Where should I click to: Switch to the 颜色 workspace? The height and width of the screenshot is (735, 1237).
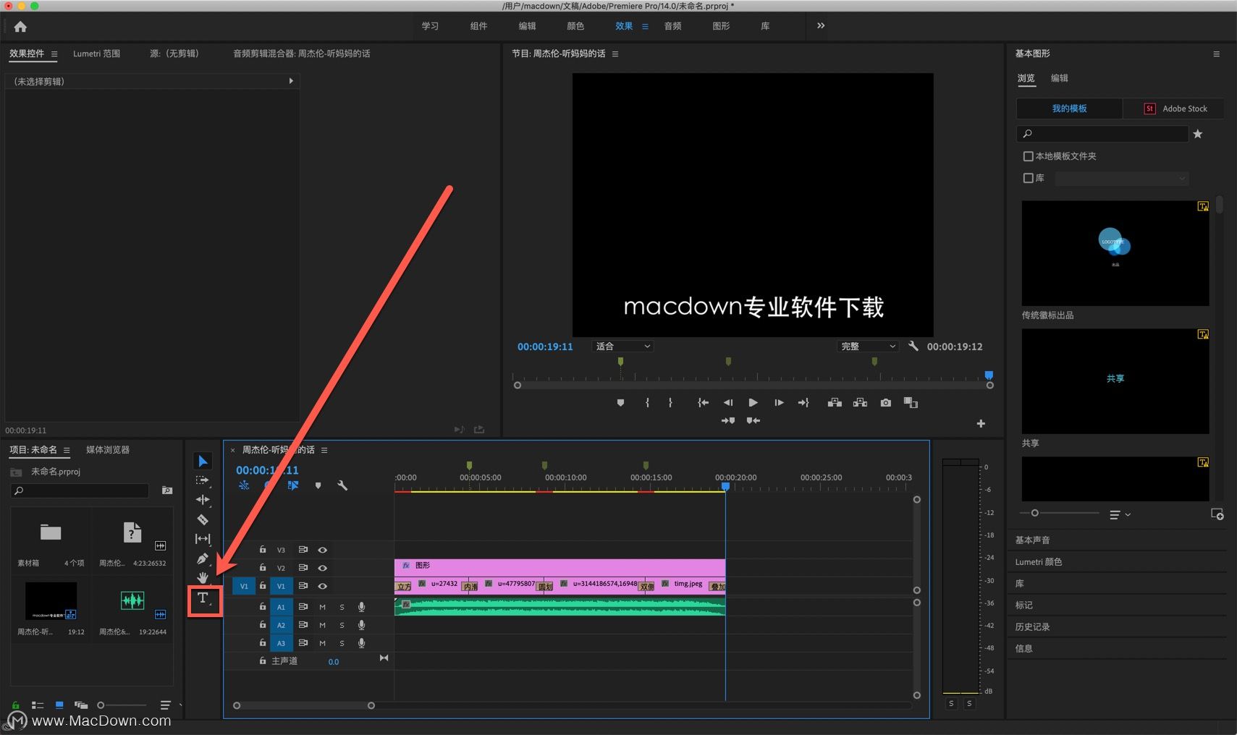(x=575, y=26)
